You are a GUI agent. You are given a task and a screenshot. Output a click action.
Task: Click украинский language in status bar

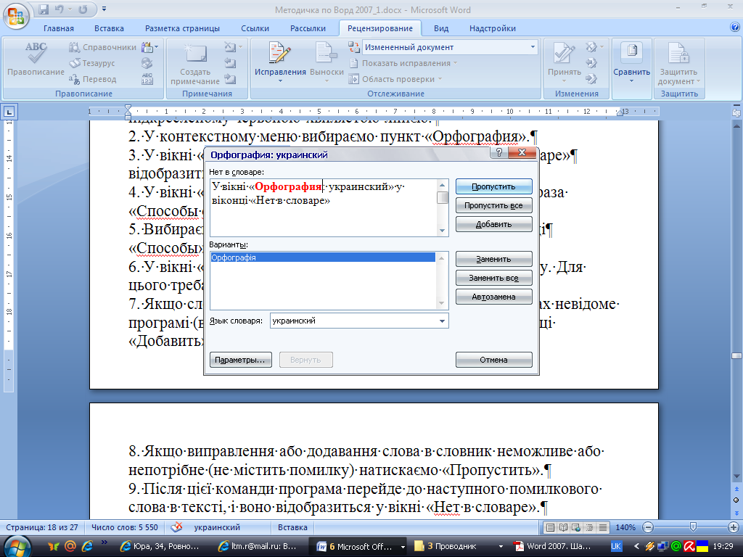(217, 527)
